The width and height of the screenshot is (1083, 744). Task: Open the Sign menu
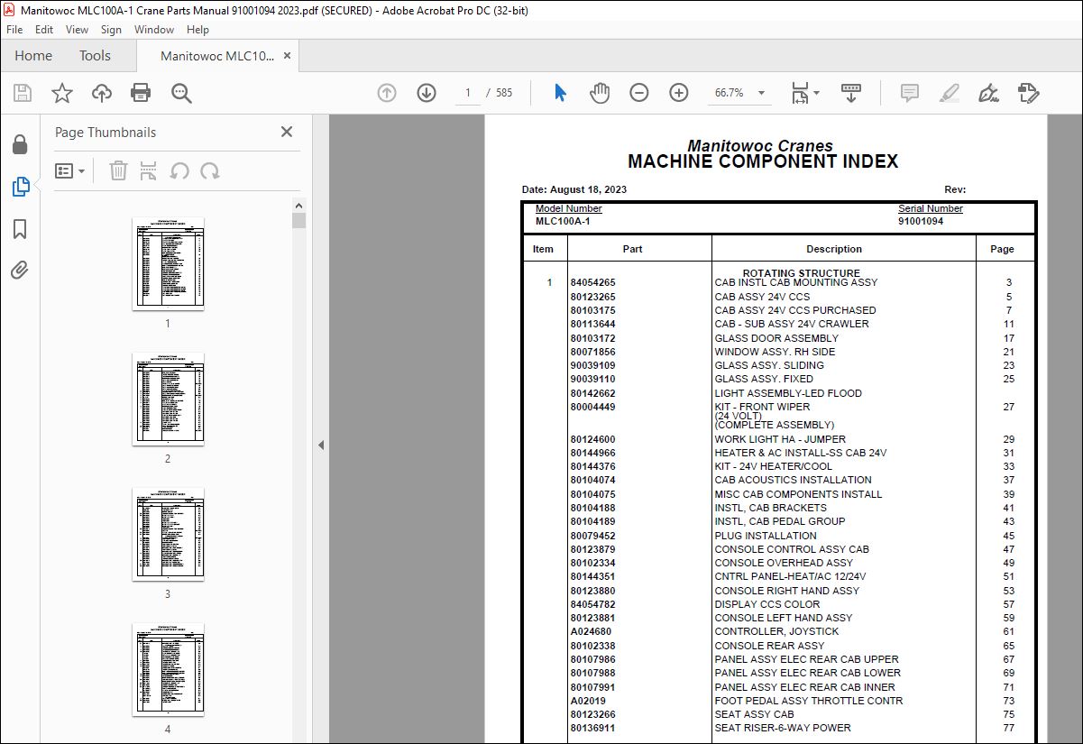pyautogui.click(x=111, y=30)
